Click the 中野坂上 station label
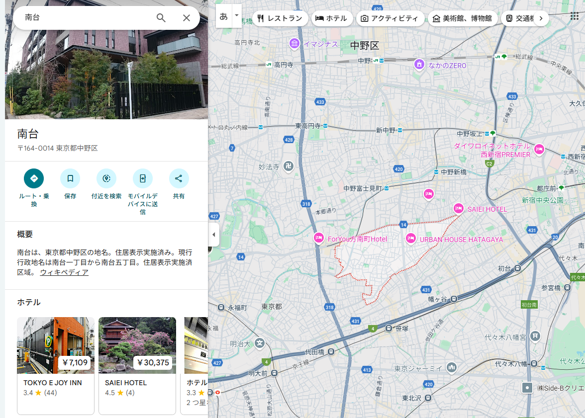585x418 pixels. pos(470,134)
